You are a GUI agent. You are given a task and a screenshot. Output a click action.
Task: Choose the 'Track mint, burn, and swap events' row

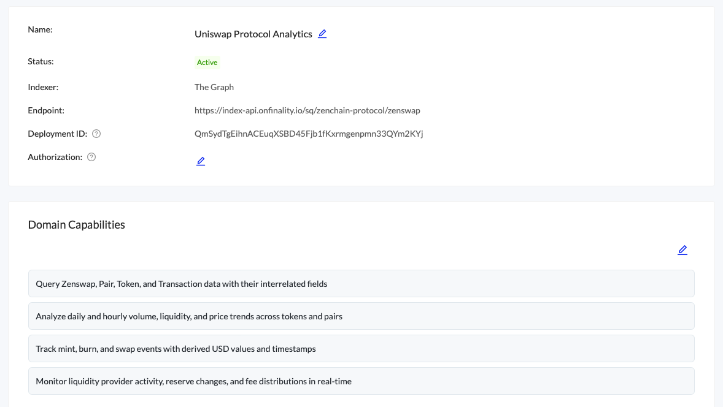click(x=361, y=349)
